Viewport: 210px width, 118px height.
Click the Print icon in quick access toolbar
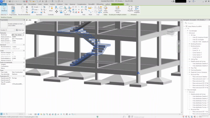[24, 1]
